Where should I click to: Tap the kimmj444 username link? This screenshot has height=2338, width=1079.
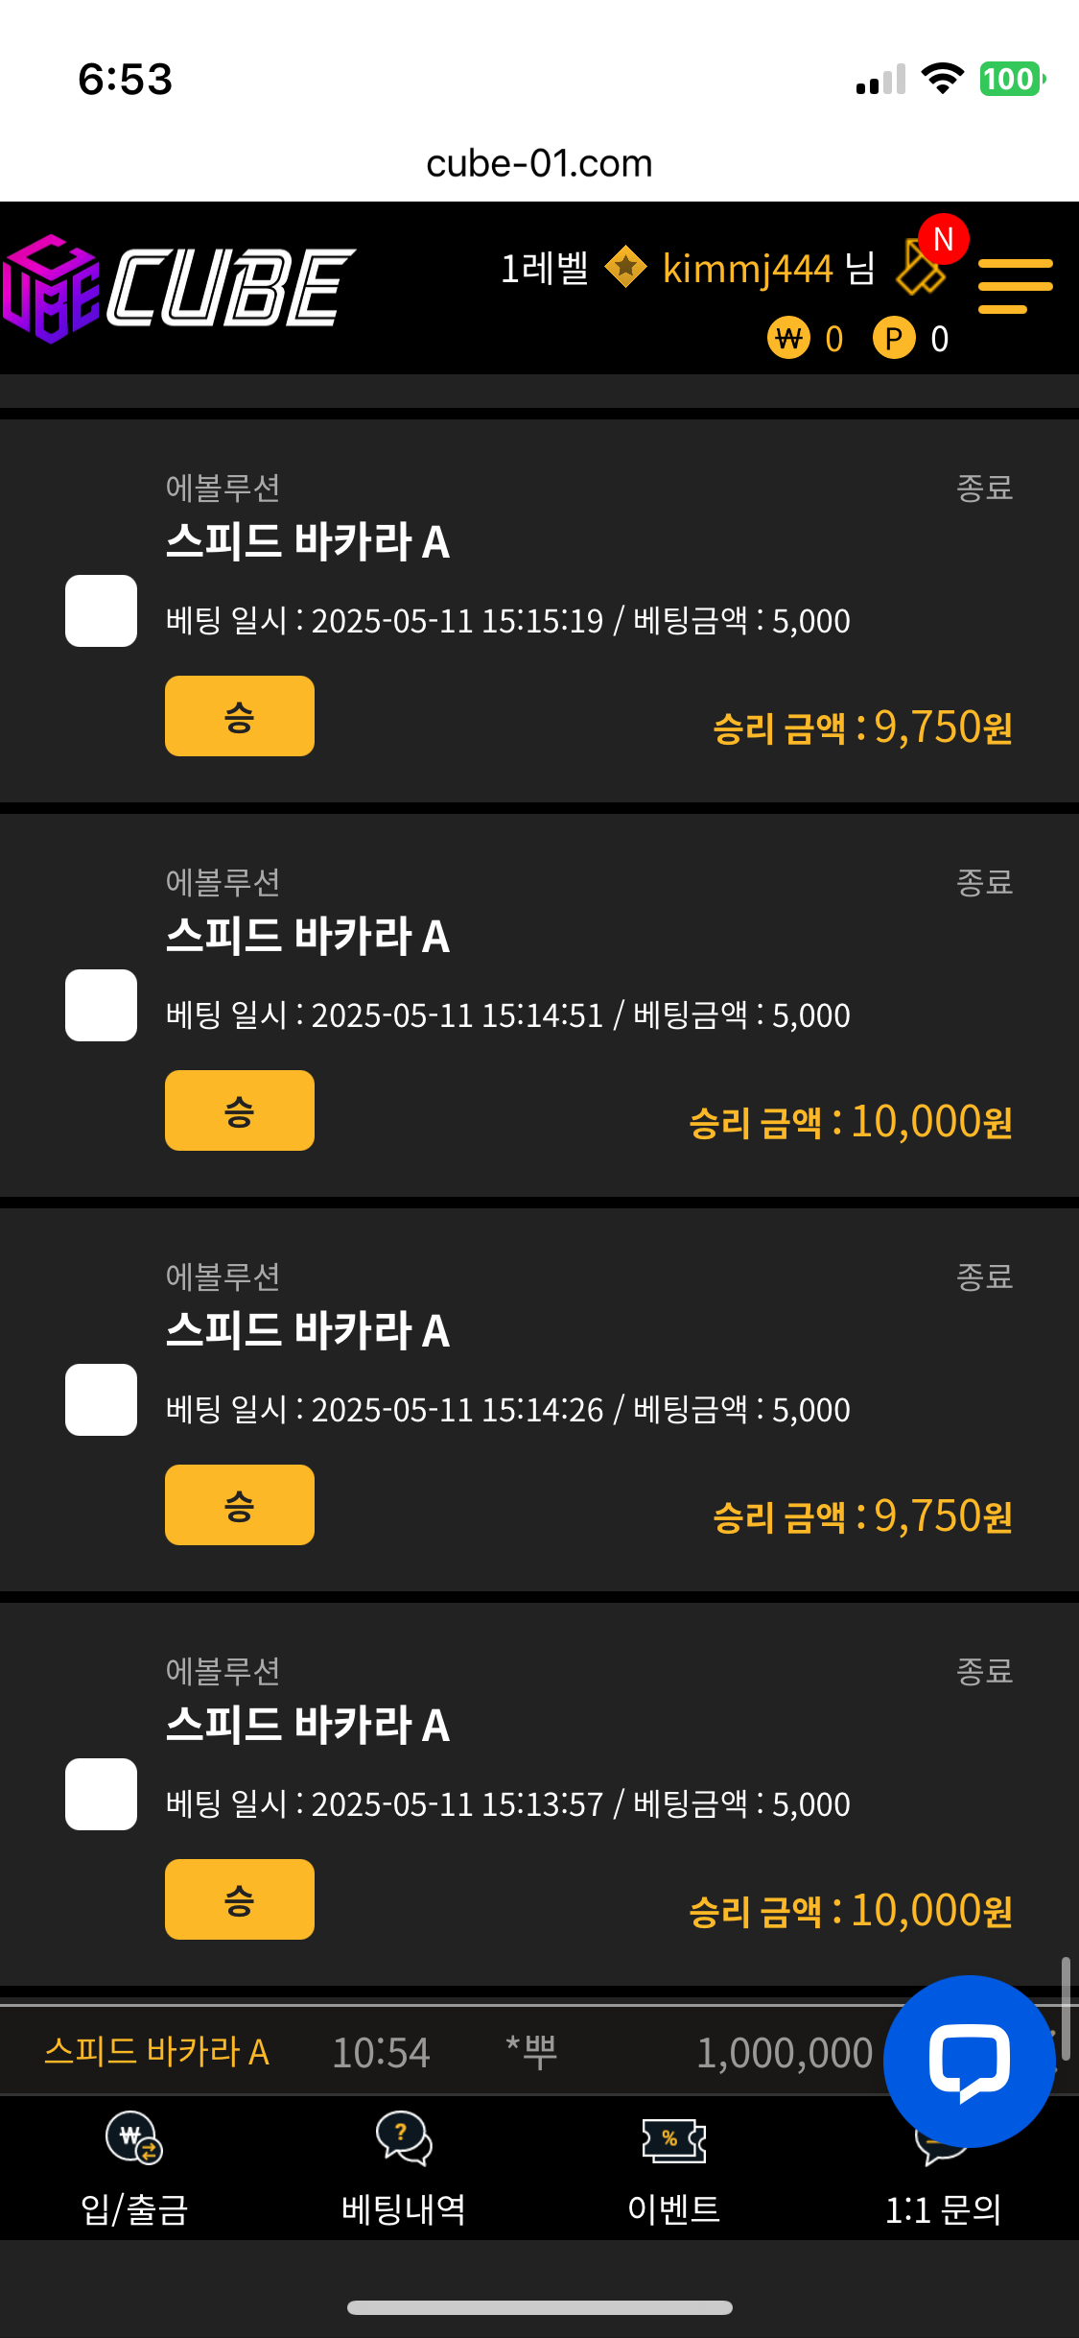click(x=747, y=269)
